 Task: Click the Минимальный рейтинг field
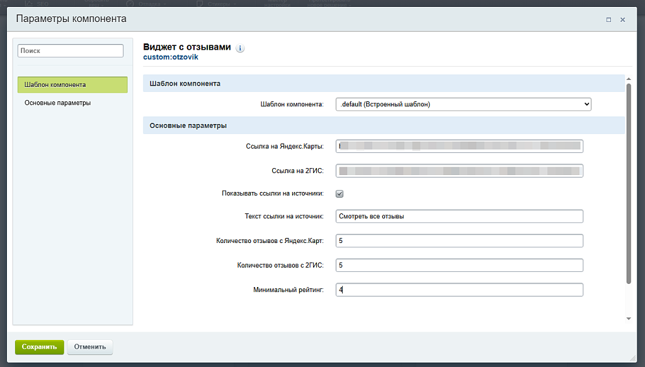(459, 290)
